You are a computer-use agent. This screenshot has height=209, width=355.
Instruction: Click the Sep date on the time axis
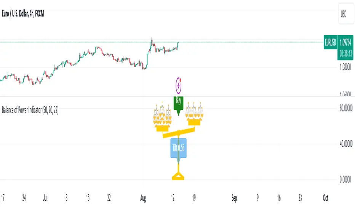[x=234, y=198]
